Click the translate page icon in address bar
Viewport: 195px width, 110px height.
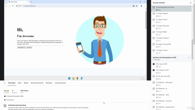tap(134, 6)
